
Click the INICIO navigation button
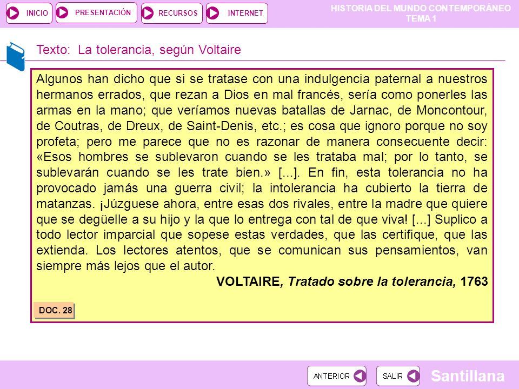pos(29,13)
